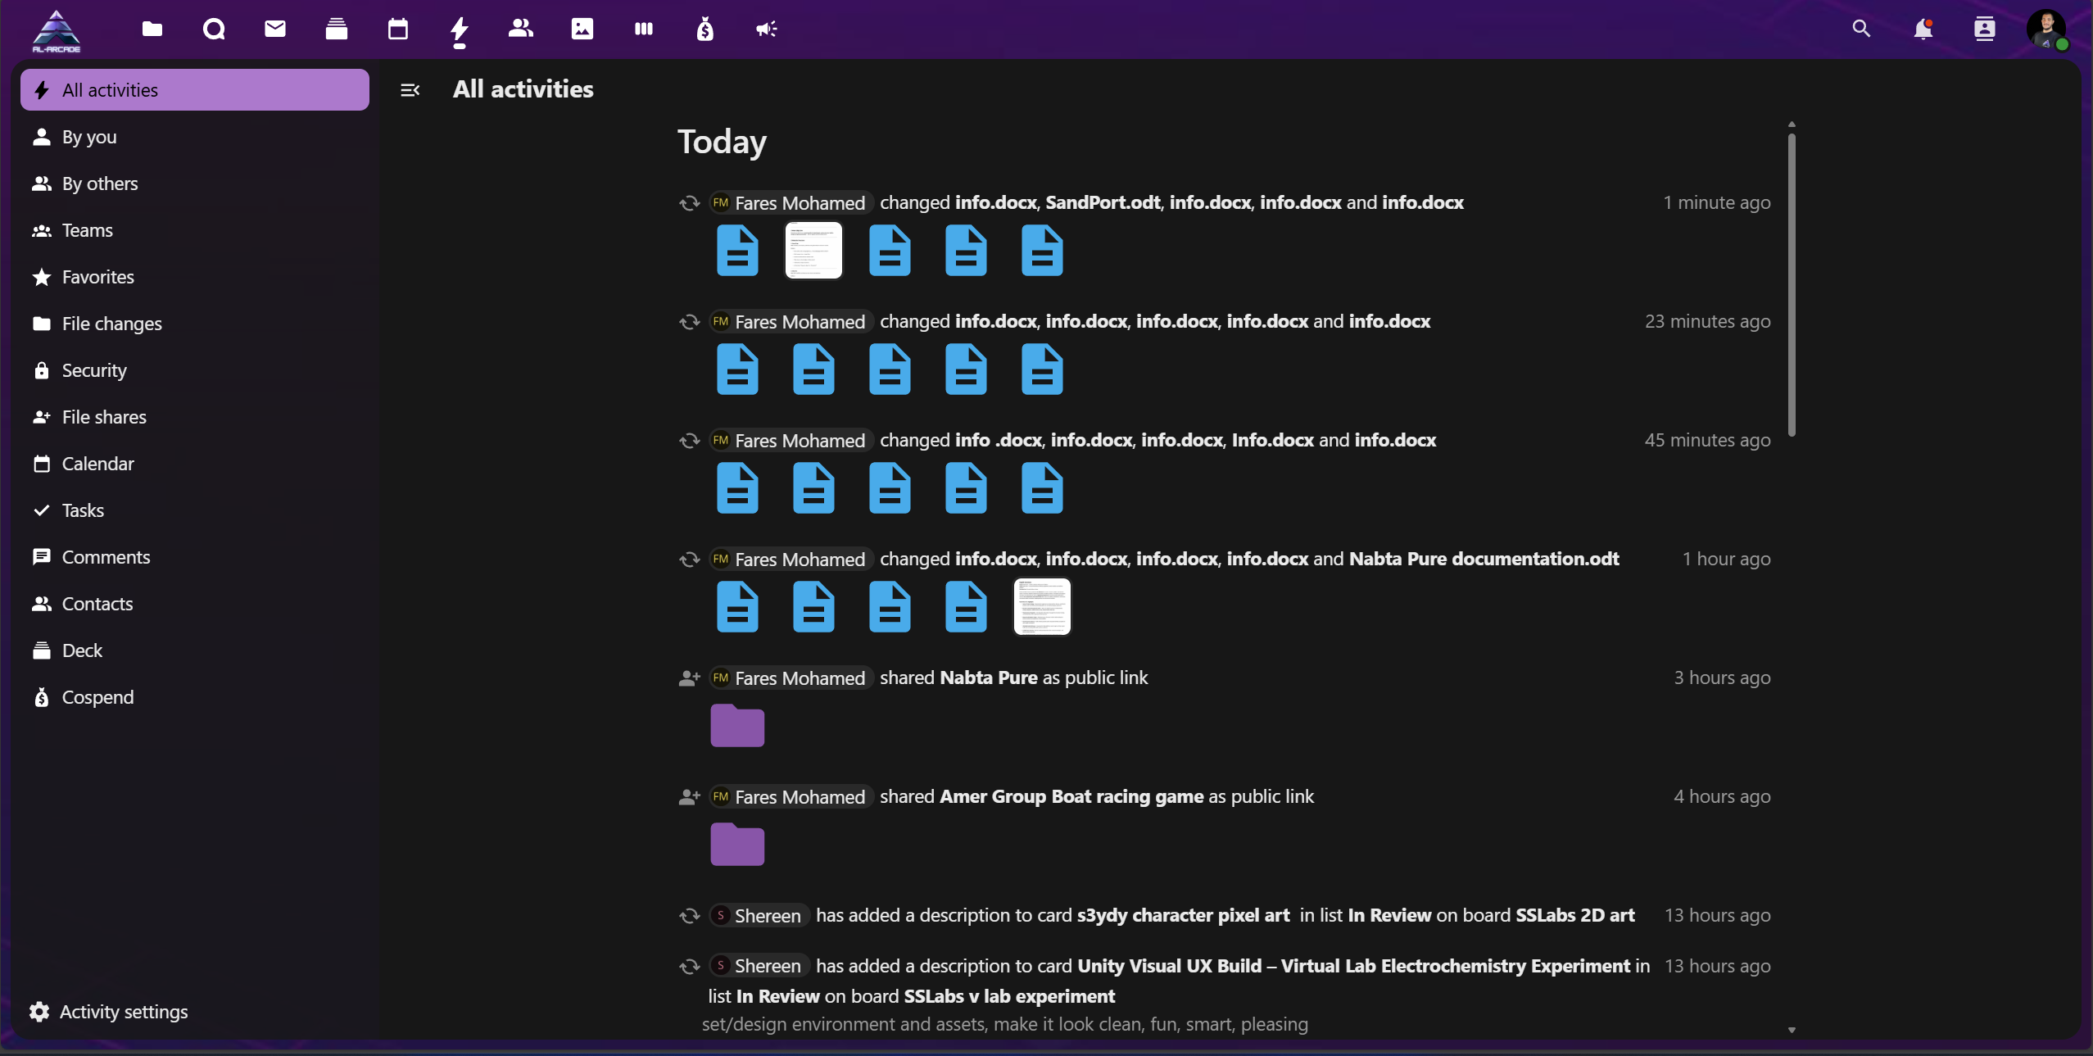Image resolution: width=2093 pixels, height=1056 pixels.
Task: Show Security activities
Action: click(94, 370)
